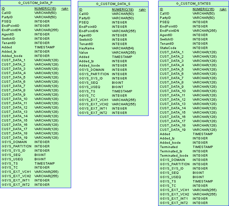Select AgentID in G_CUSTOM_STATES table

(166, 35)
